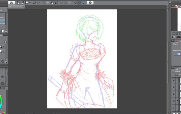Hide the bottom layer via eye icon

[x=174, y=108]
